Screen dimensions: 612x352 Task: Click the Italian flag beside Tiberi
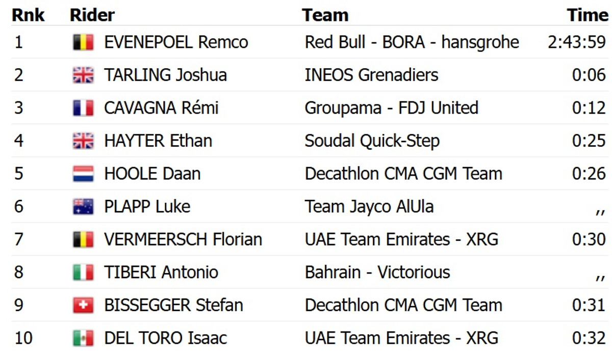click(x=83, y=272)
